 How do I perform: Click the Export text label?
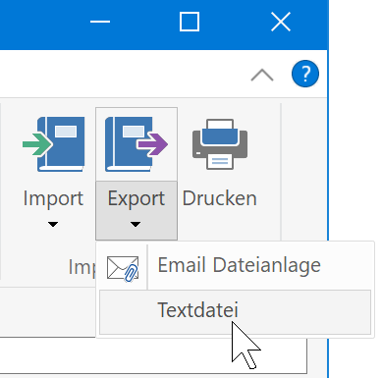pos(136,198)
